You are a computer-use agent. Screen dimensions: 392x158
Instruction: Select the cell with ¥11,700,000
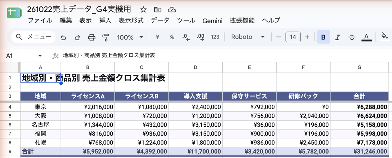(x=196, y=151)
